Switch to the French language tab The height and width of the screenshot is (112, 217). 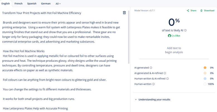[x=19, y=4]
